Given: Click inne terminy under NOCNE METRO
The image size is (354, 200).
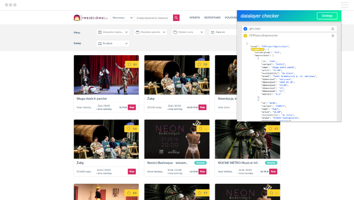Looking at the screenshot, I should coord(245,174).
